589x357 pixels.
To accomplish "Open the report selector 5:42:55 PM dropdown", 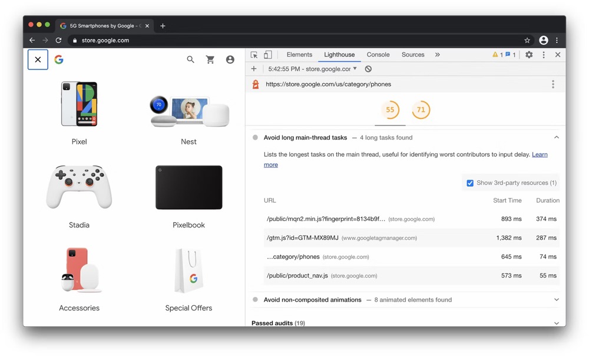I will 313,69.
